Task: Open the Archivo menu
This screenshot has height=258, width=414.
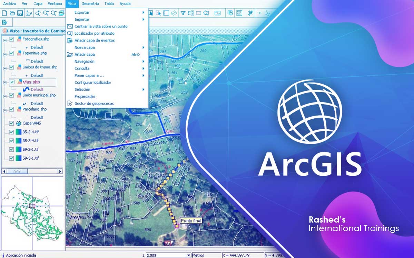Action: (x=10, y=4)
